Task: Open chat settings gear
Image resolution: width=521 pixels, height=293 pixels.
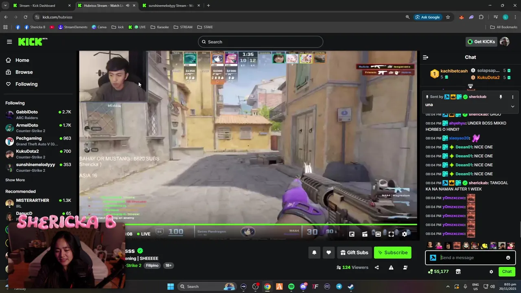Action: [491, 271]
